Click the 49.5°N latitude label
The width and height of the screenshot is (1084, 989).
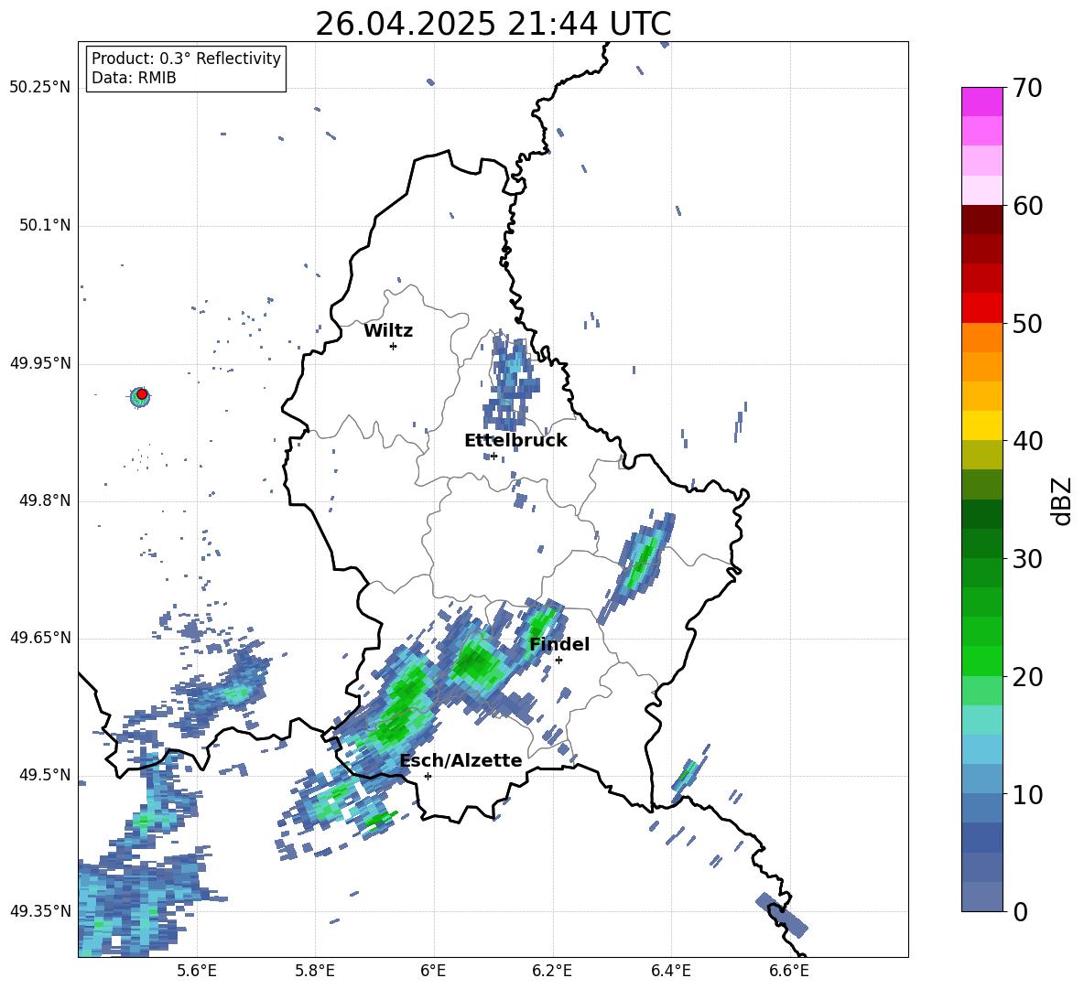[x=44, y=775]
